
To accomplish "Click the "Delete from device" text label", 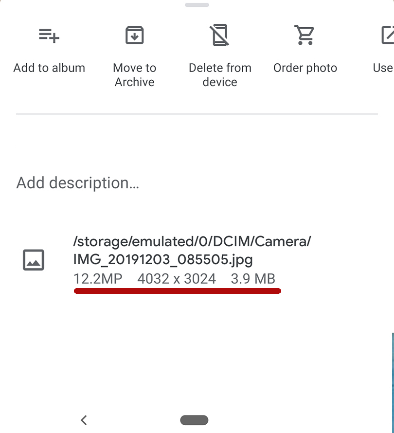I will pyautogui.click(x=220, y=75).
